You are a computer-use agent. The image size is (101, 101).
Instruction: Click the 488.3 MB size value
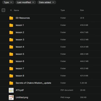84,54
